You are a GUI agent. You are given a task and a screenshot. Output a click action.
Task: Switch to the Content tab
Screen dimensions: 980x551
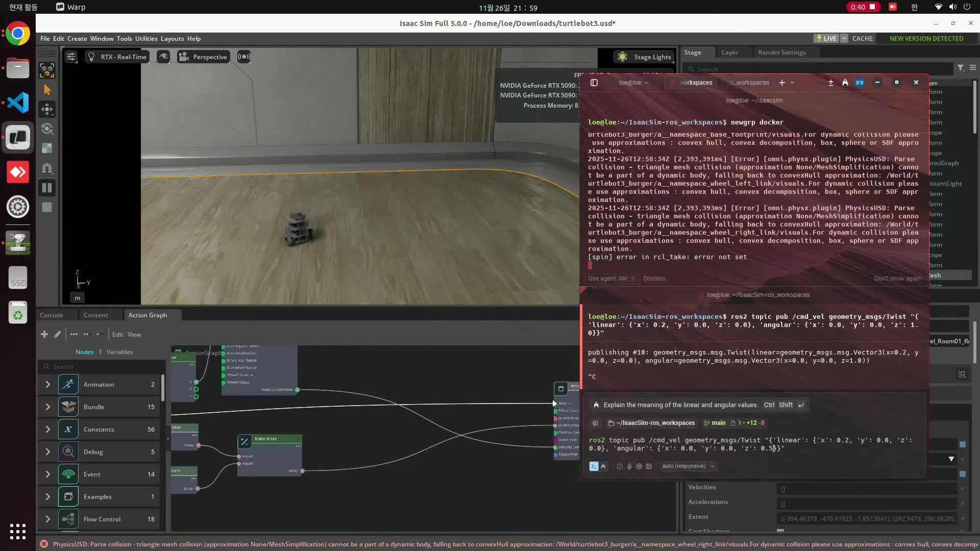click(96, 315)
